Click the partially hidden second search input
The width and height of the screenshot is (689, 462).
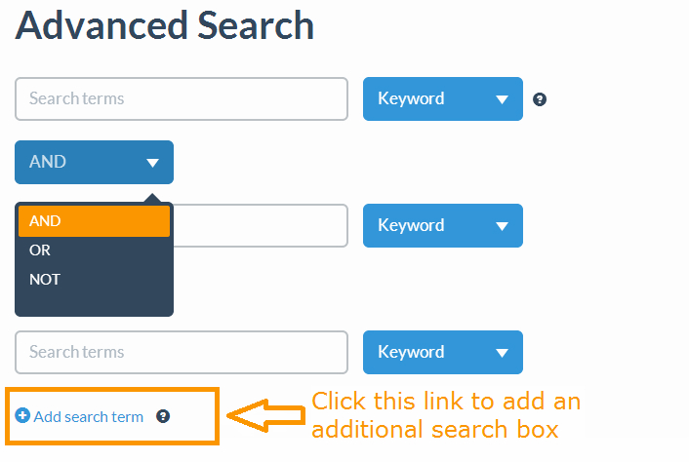click(x=261, y=225)
